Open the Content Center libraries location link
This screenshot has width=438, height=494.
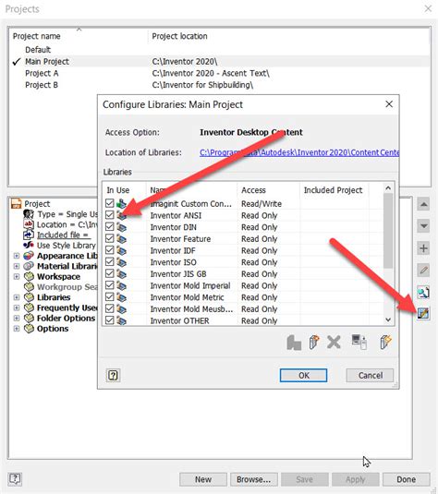tap(299, 152)
